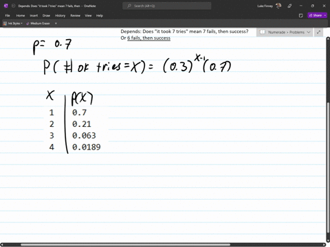Image resolution: width=330 pixels, height=247 pixels.
Task: Open the Review tab
Action: (75, 16)
